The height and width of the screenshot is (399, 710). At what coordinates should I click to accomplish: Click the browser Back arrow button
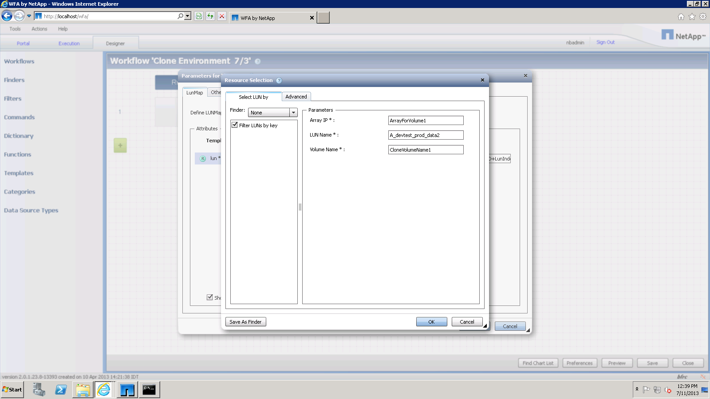[7, 16]
